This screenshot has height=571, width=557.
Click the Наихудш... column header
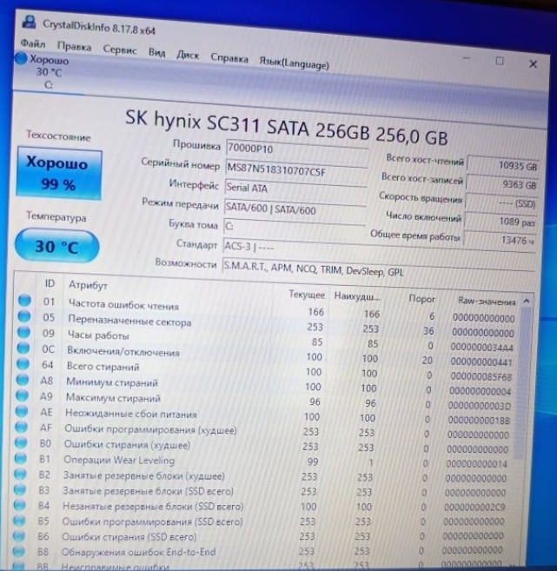[x=357, y=296]
